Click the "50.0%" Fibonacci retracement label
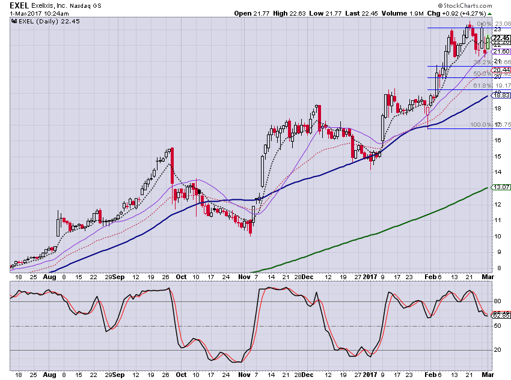 click(x=482, y=73)
